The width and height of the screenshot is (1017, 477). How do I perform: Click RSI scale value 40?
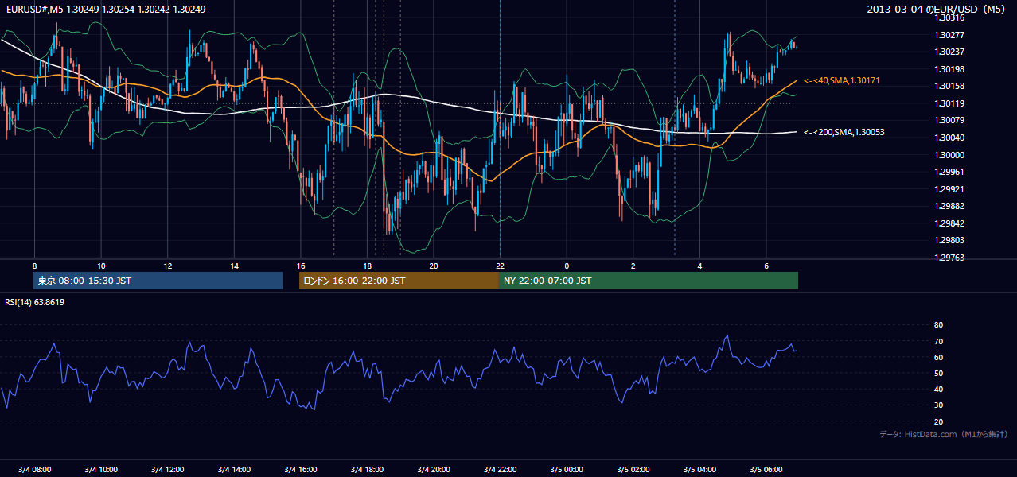tap(938, 389)
